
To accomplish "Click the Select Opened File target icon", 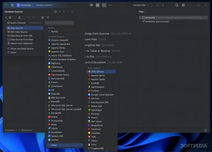I will pyautogui.click(x=56, y=12).
